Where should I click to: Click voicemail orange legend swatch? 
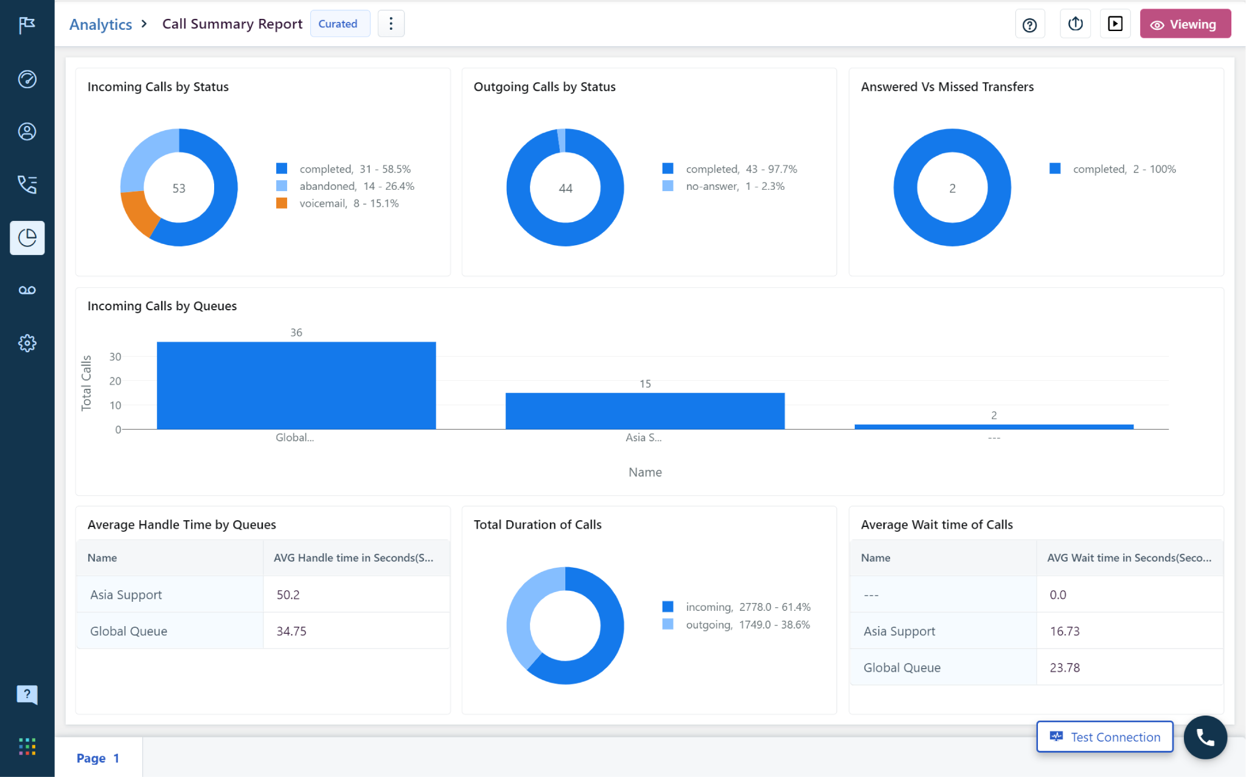[x=282, y=203]
